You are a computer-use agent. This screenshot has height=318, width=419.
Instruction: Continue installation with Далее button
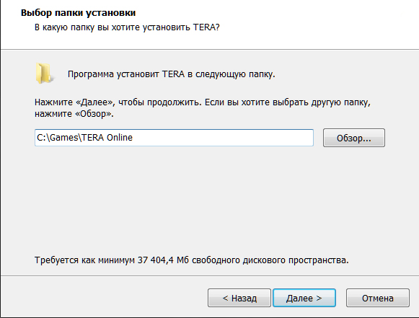[x=304, y=298]
